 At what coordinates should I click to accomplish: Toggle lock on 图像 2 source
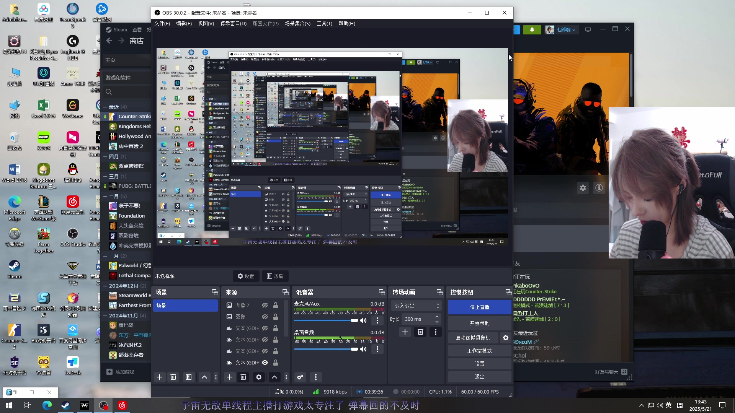(x=276, y=305)
